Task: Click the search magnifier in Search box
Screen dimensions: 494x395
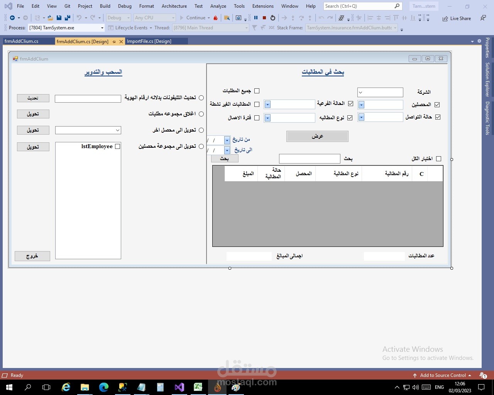Action: [x=397, y=6]
